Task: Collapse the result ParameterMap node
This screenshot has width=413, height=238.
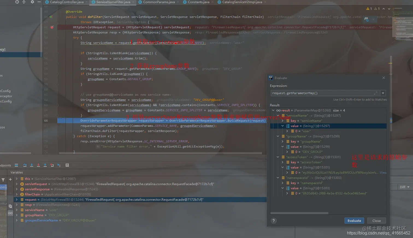Action: pyautogui.click(x=273, y=110)
